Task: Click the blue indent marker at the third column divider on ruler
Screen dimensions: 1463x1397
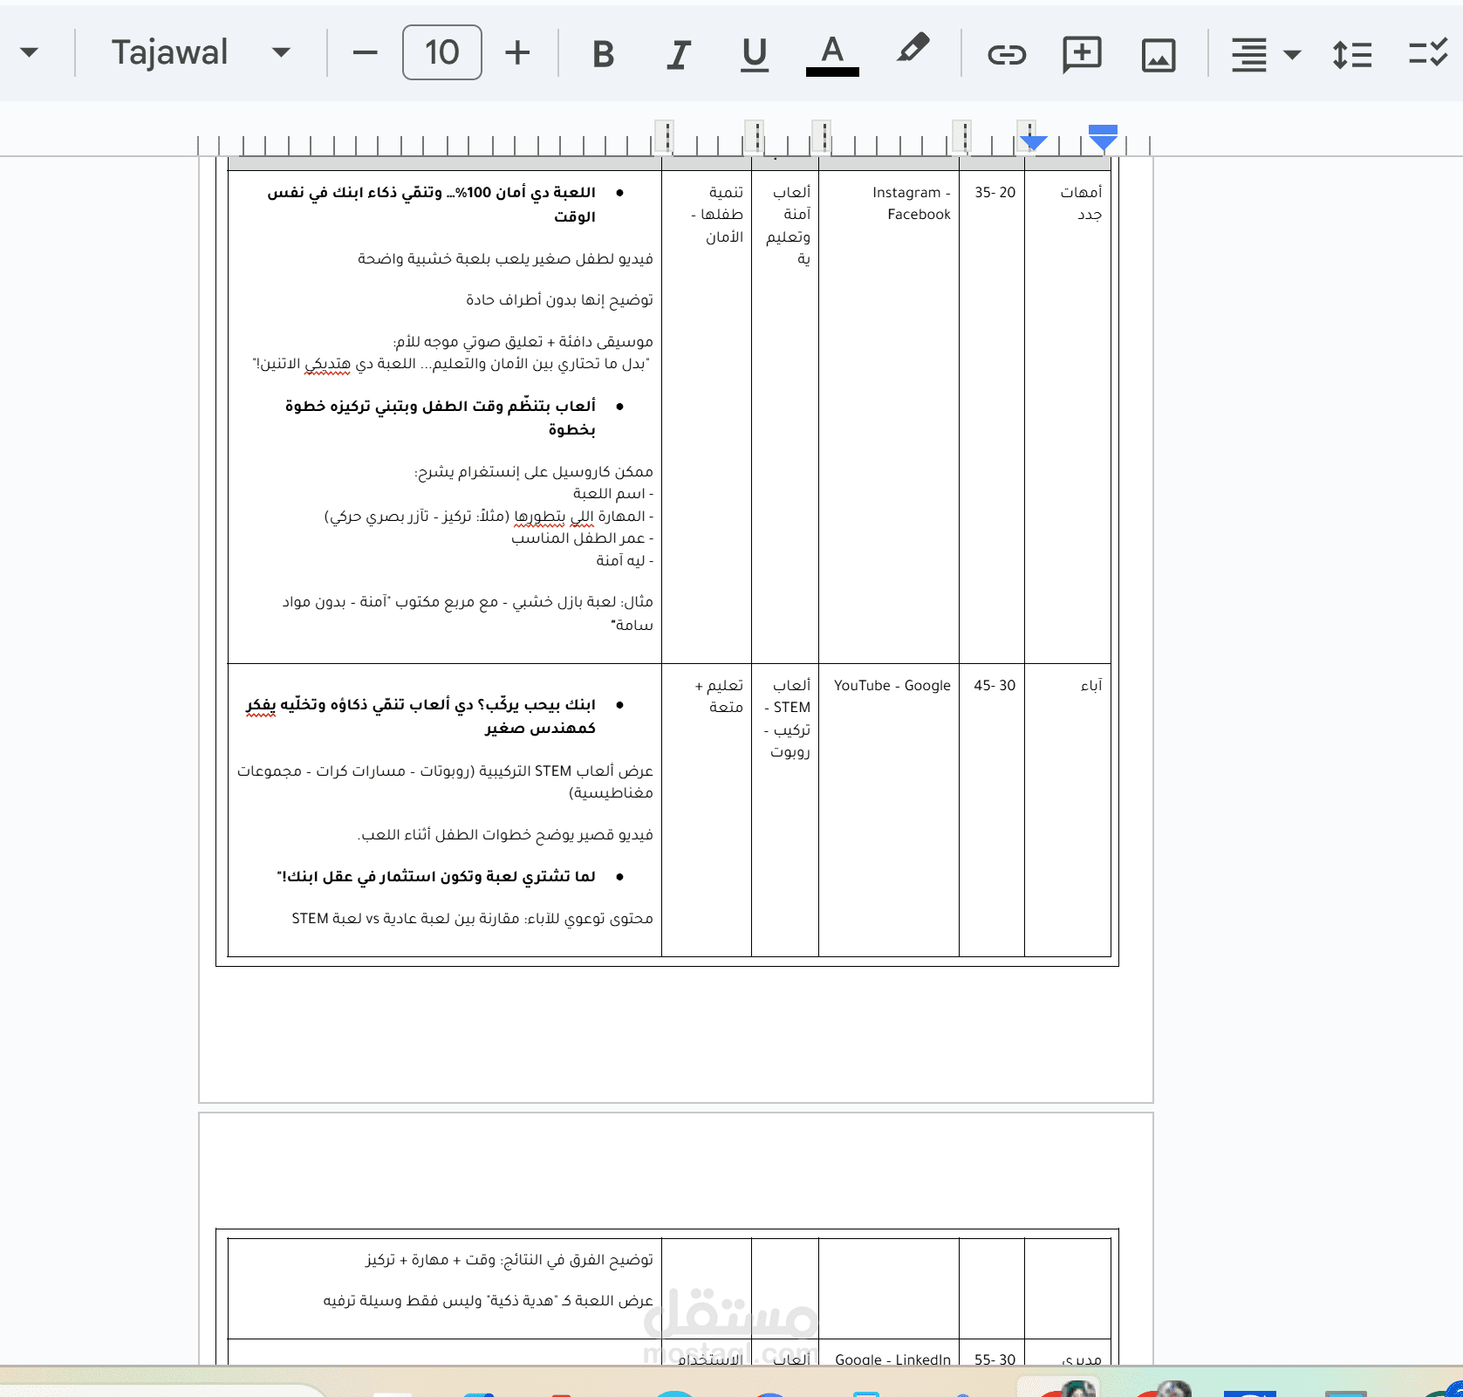Action: [1033, 141]
